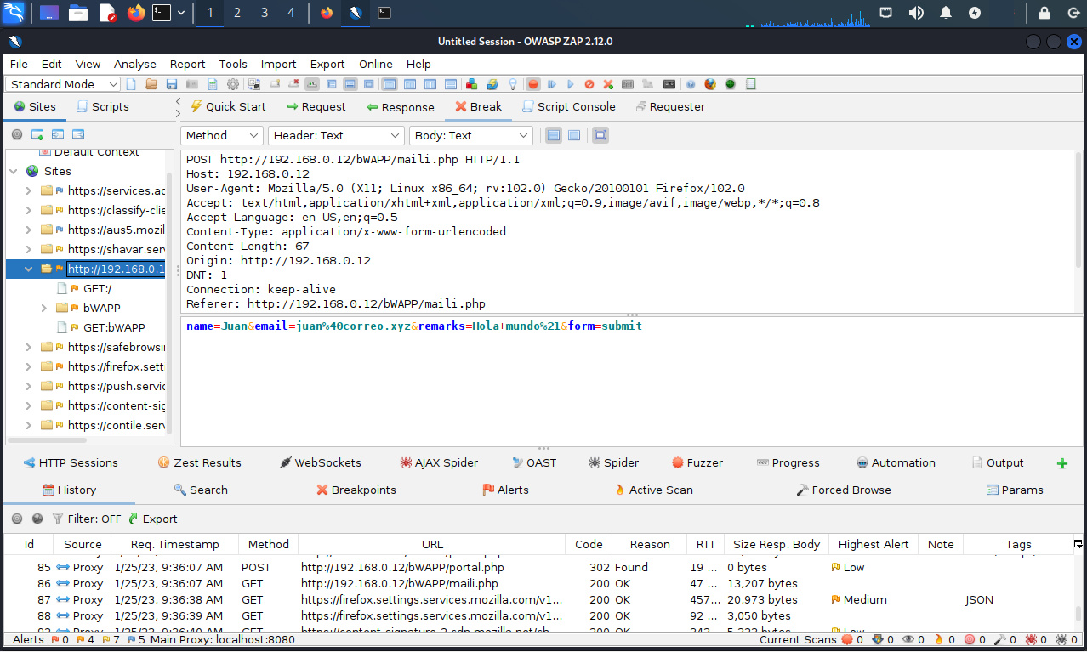Select the POST portal.php history entry
The image size is (1087, 652).
[401, 567]
